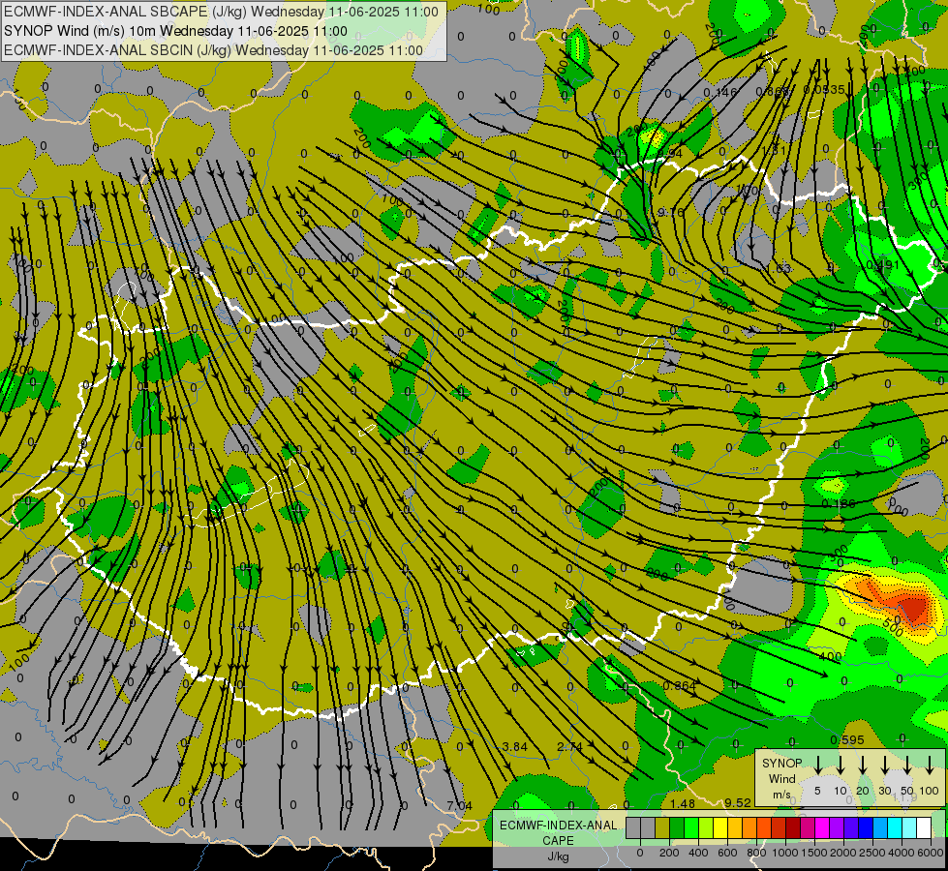948x871 pixels.
Task: Pick the pure yellow CAPE legend swatch
Action: point(720,827)
